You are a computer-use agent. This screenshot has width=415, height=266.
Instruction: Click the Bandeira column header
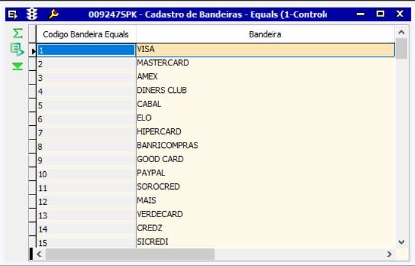tap(265, 34)
